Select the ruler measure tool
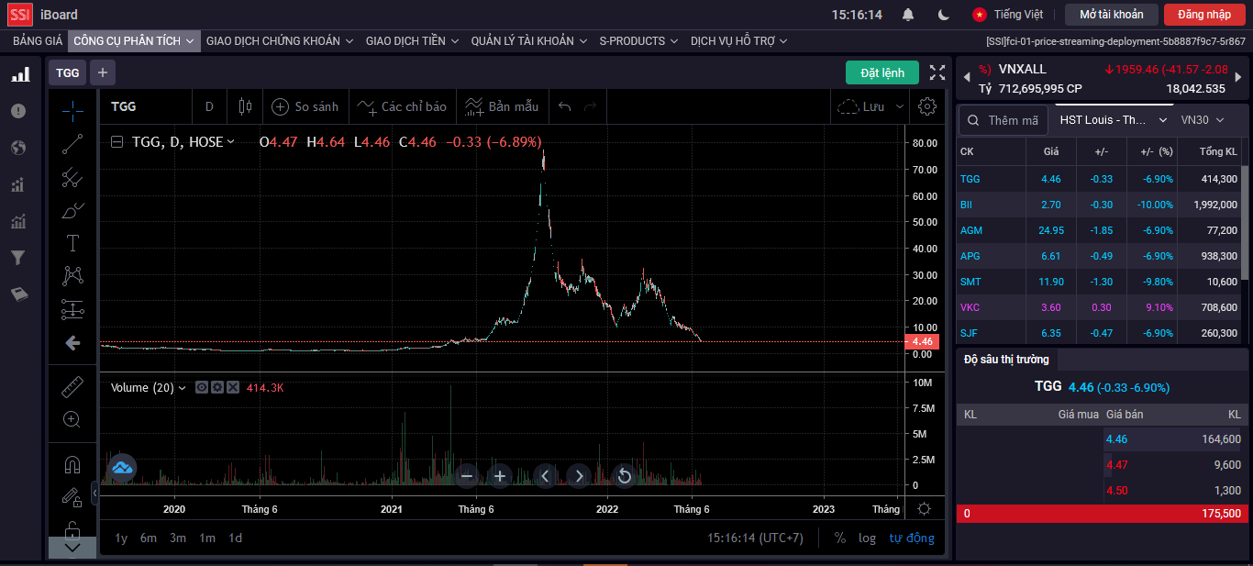The height and width of the screenshot is (566, 1253). click(72, 386)
